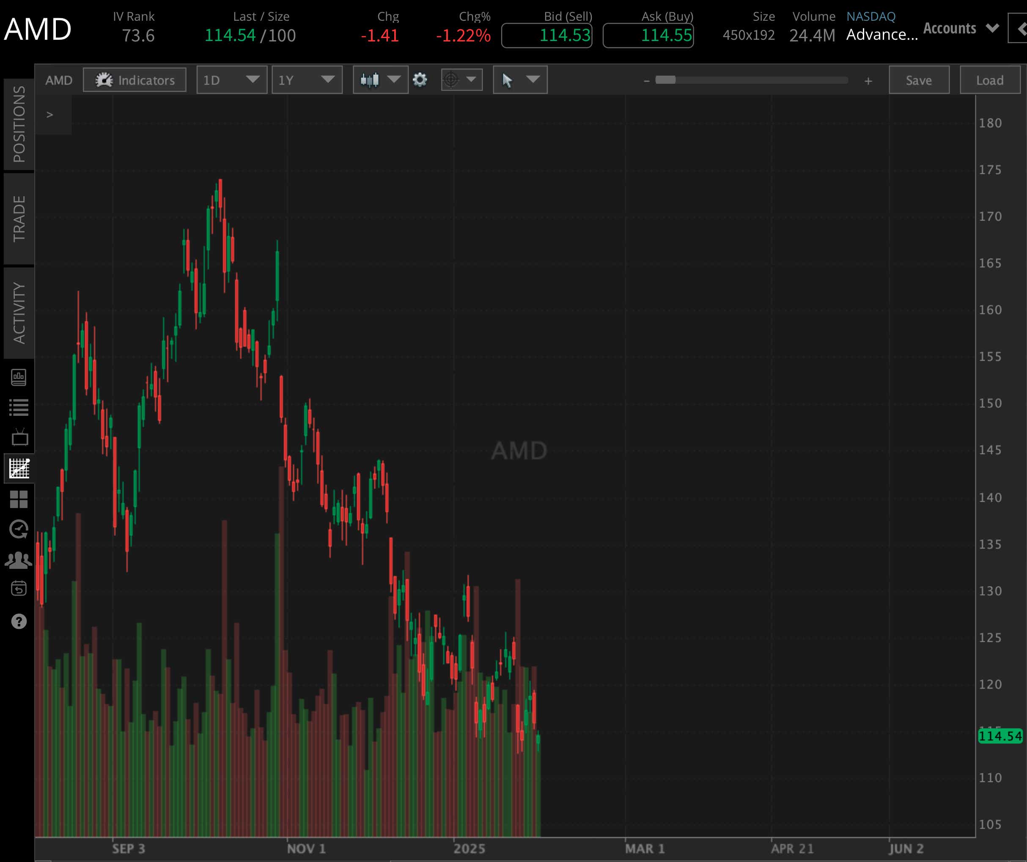Image resolution: width=1027 pixels, height=862 pixels.
Task: Expand the 1Y range dropdown
Action: 307,80
